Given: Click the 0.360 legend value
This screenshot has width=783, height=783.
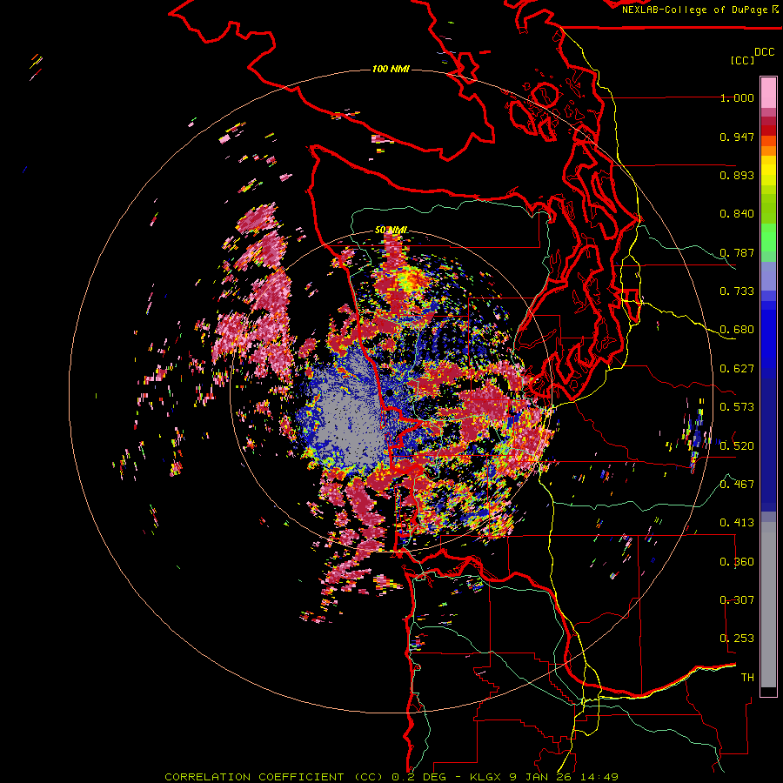Looking at the screenshot, I should pyautogui.click(x=737, y=562).
